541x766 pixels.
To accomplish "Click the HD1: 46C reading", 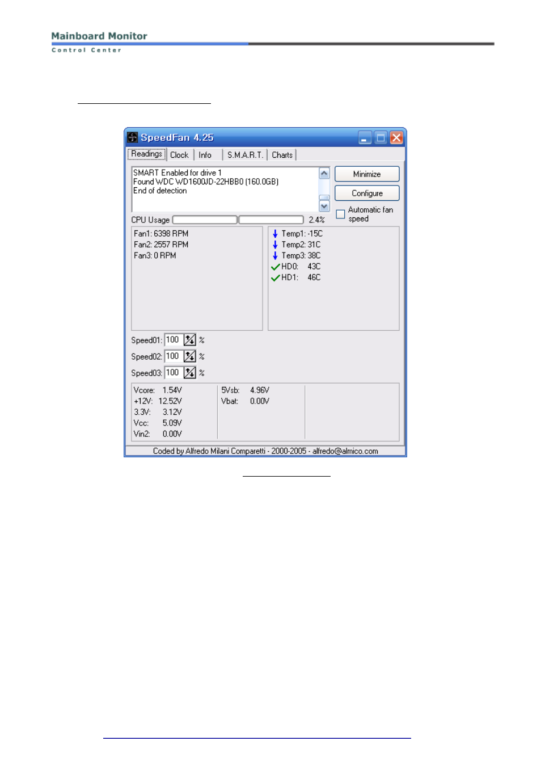I will (301, 277).
